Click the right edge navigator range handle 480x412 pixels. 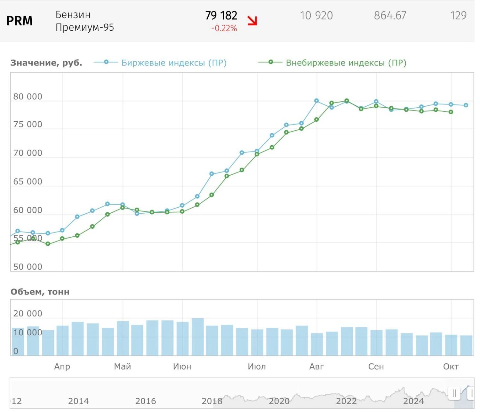pyautogui.click(x=471, y=393)
